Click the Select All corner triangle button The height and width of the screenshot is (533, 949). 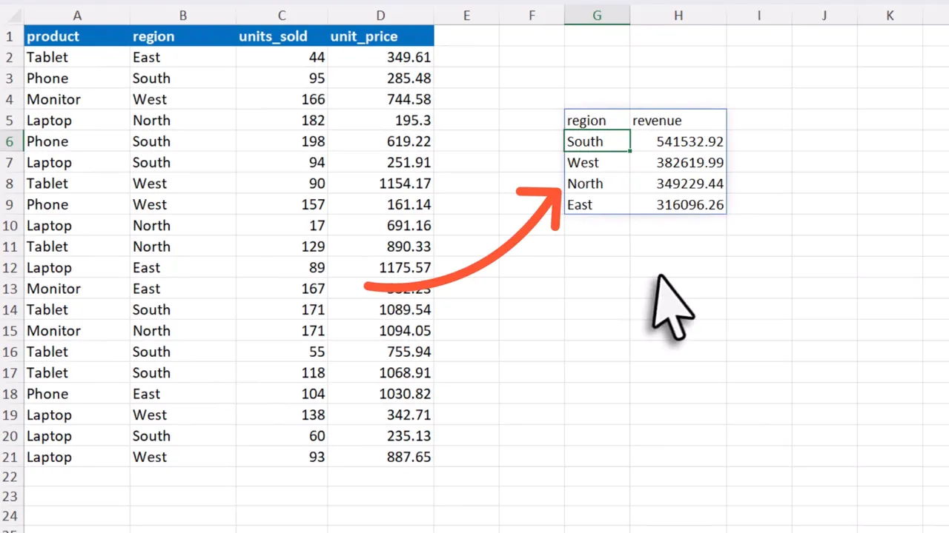coord(12,15)
